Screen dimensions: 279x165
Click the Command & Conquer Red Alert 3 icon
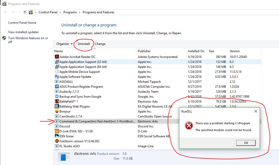tap(57, 121)
